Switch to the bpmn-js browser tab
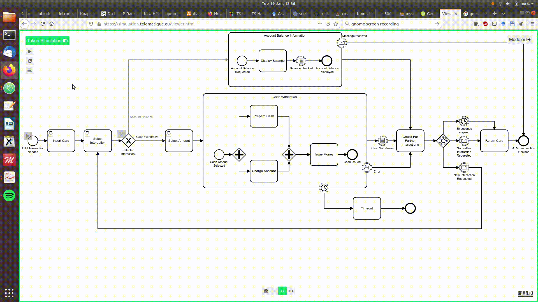The image size is (538, 302). pyautogui.click(x=172, y=13)
